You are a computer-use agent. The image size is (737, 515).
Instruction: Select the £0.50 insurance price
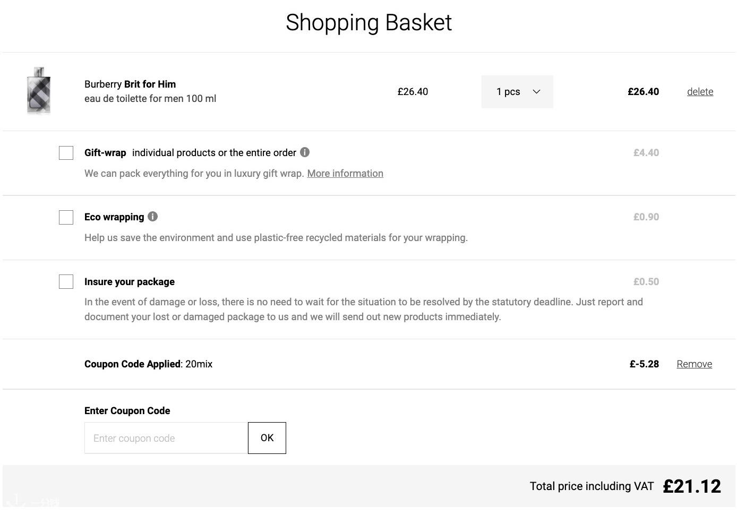coord(646,282)
